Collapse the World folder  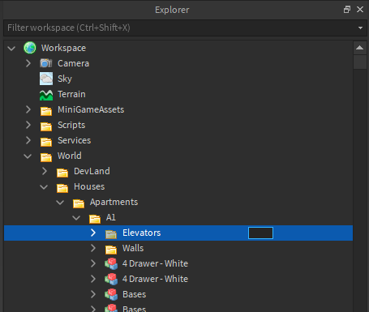click(28, 156)
